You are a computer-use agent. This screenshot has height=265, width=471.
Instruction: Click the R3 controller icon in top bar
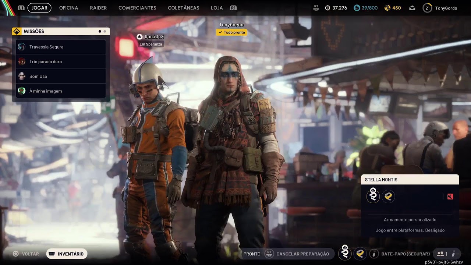pos(316,8)
